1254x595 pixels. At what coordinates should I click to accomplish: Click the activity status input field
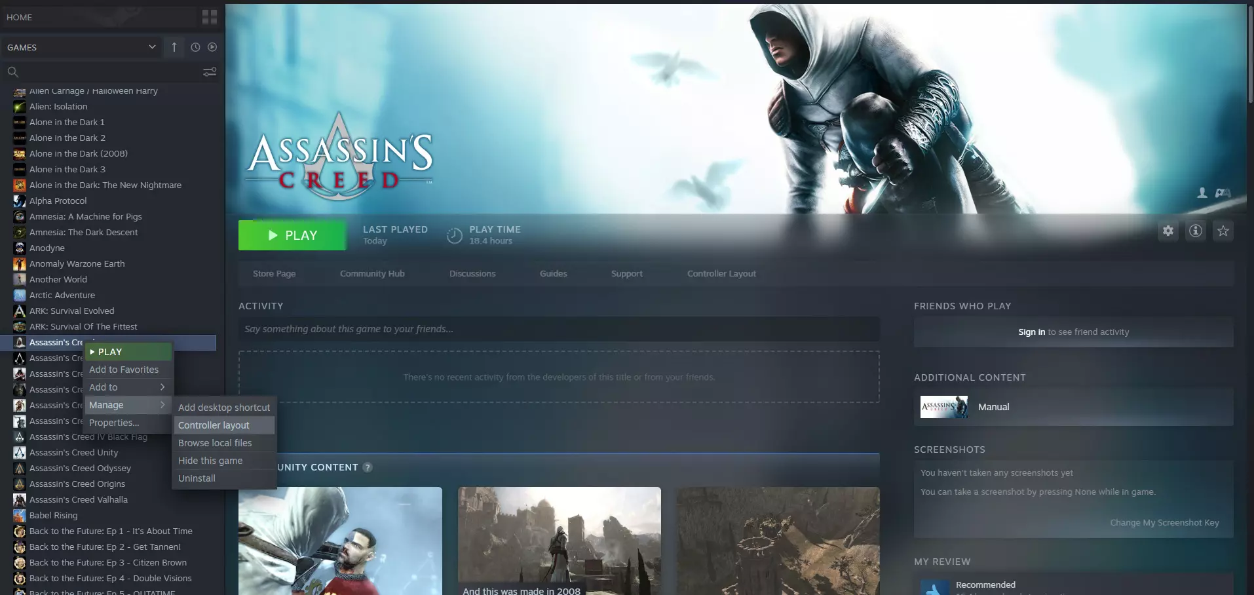559,329
